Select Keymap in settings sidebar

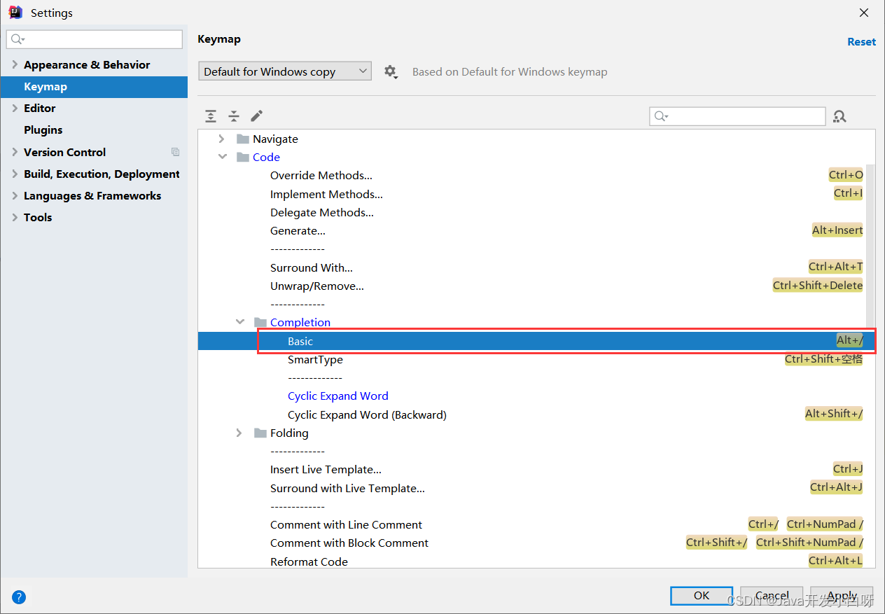pos(94,87)
